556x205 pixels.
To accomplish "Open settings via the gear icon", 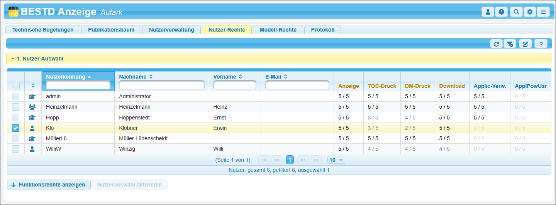I will pos(530,12).
